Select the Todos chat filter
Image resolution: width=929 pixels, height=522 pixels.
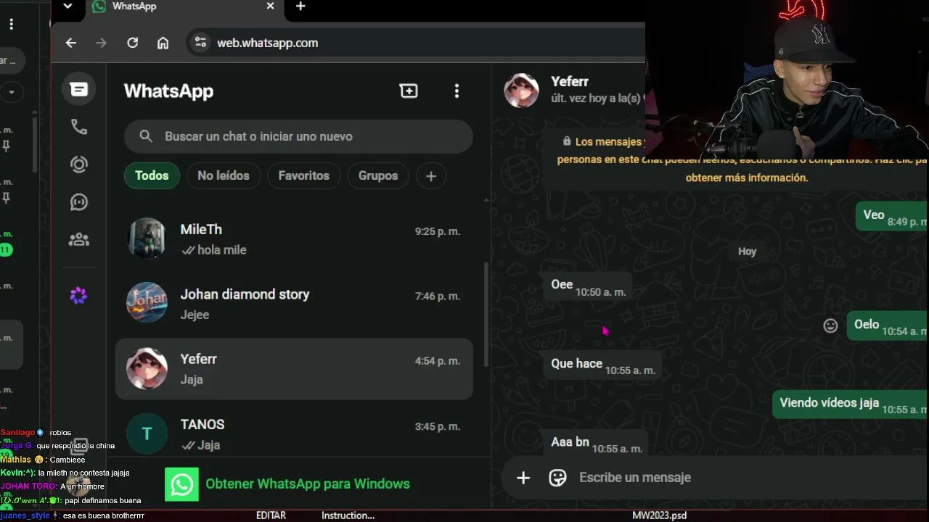point(152,176)
